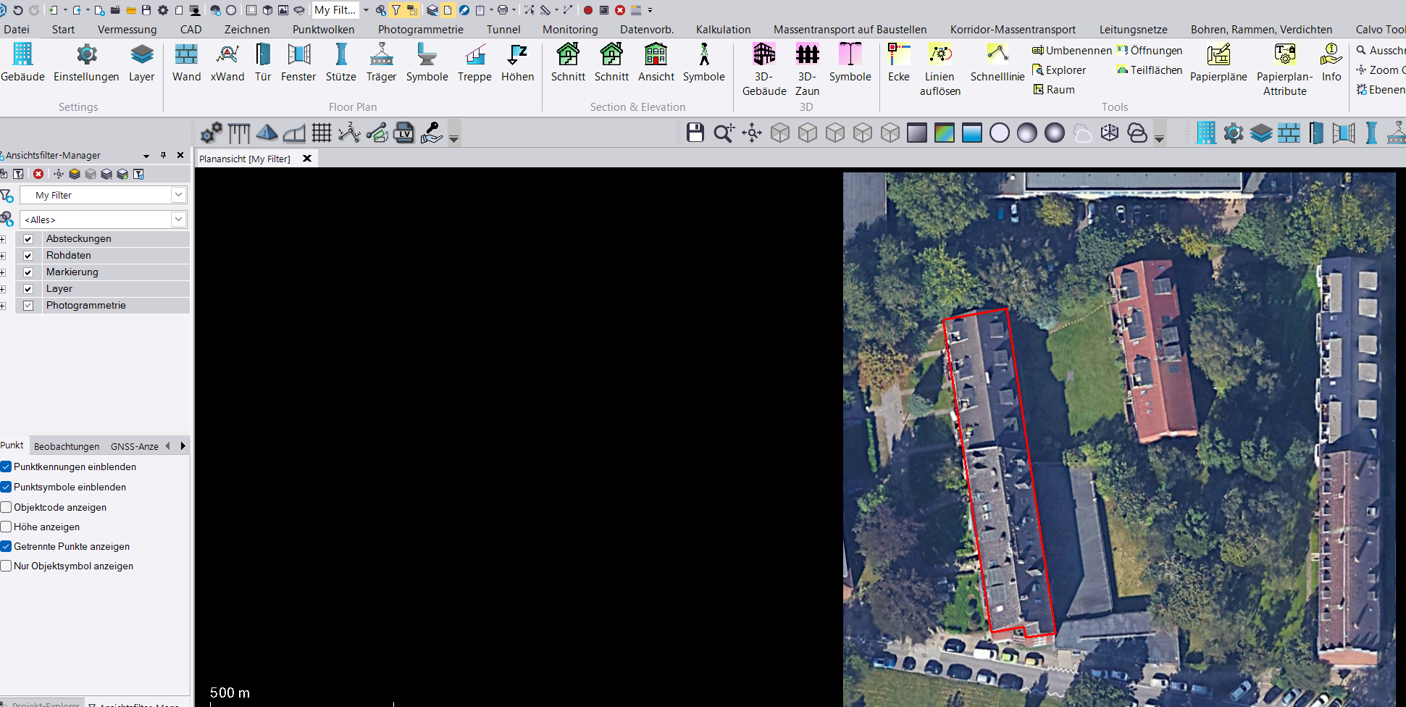Viewport: 1406px width, 707px height.
Task: Select the Stütze column tool
Action: (340, 62)
